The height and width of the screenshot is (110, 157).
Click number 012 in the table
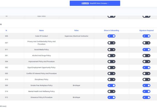coord(6,97)
